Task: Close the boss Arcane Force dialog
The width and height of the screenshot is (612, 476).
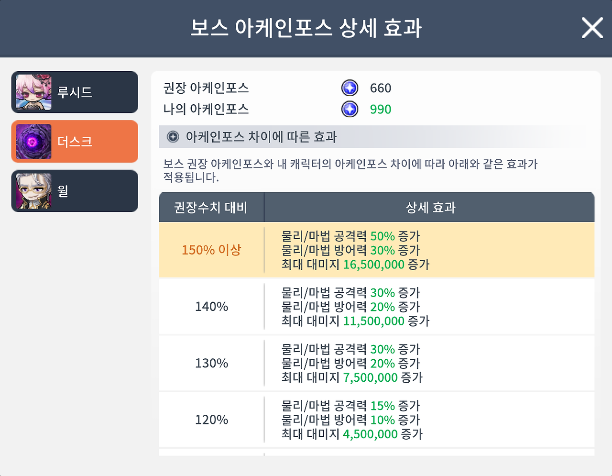Action: (592, 28)
